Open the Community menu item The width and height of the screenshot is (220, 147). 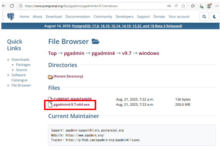(103, 17)
